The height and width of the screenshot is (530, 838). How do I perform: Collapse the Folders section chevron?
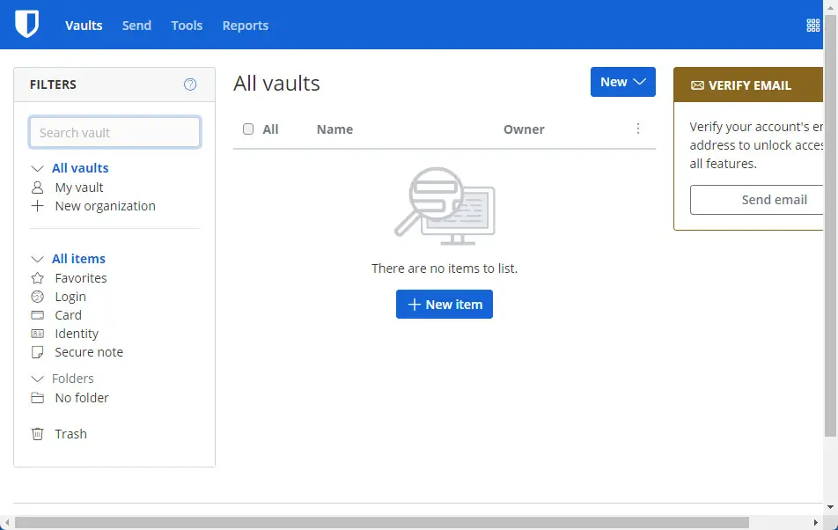pyautogui.click(x=37, y=379)
